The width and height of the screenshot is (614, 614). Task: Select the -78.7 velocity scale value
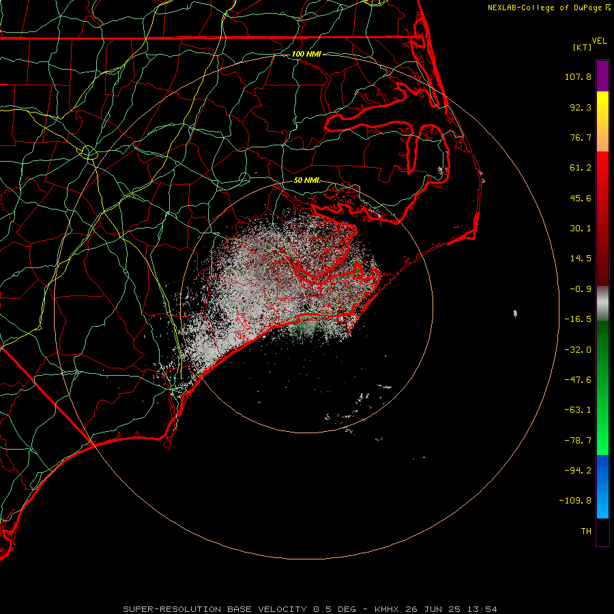click(x=578, y=441)
